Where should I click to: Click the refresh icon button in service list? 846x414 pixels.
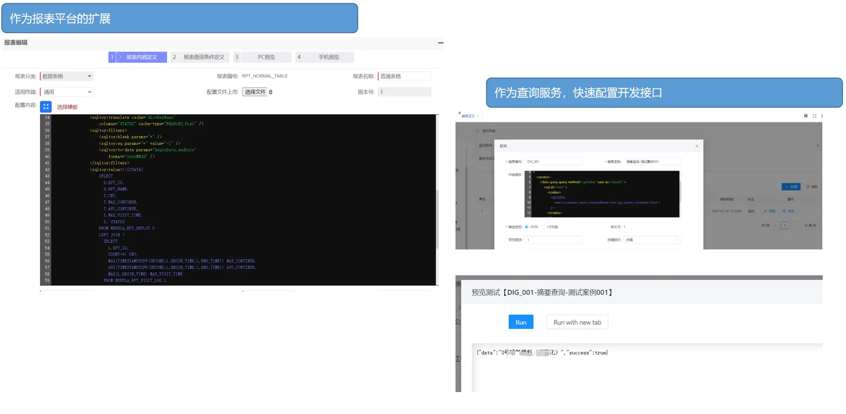pyautogui.click(x=812, y=187)
